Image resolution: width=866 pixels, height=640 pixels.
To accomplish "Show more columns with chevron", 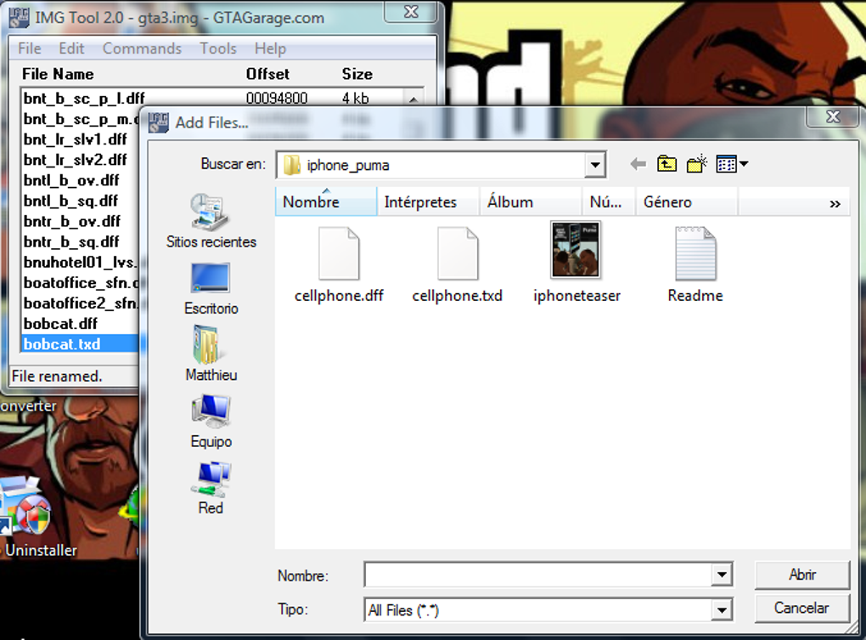I will pyautogui.click(x=835, y=203).
